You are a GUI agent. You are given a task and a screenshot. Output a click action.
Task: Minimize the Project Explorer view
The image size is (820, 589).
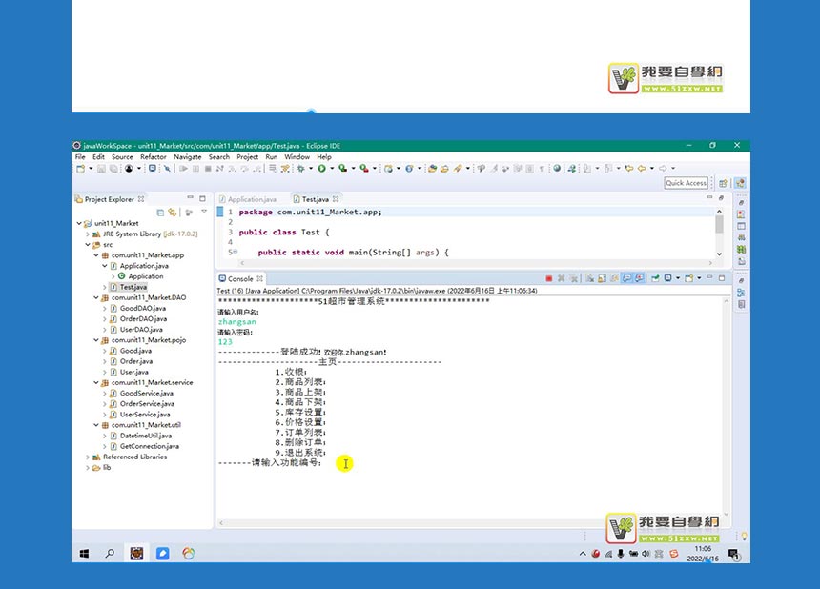pos(190,198)
